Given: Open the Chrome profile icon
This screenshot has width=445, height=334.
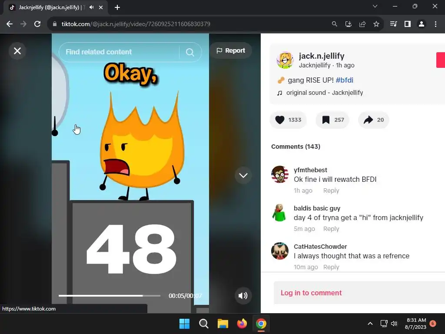Looking at the screenshot, I should point(422,24).
